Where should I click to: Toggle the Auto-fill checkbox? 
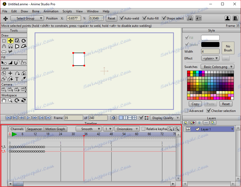[x=144, y=18]
